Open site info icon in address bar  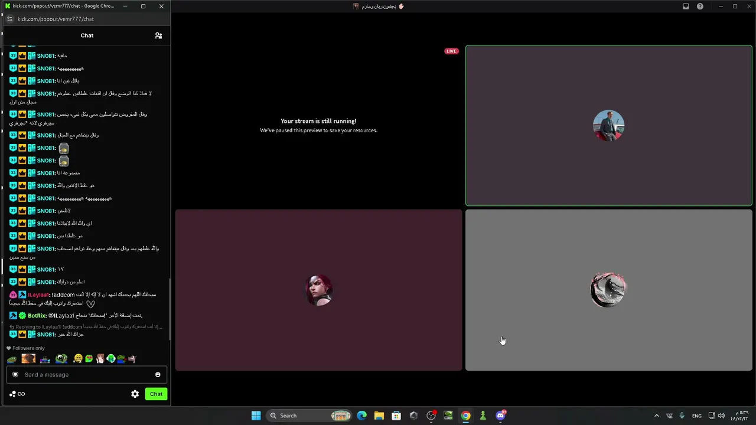click(x=9, y=19)
